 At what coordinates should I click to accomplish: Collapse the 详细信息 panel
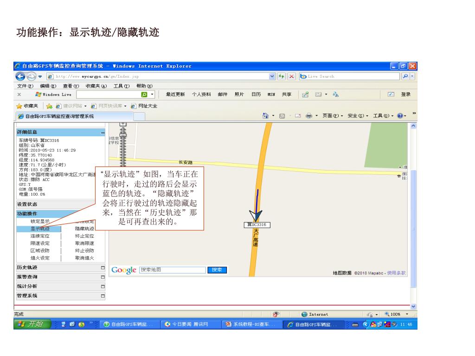tap(103, 133)
